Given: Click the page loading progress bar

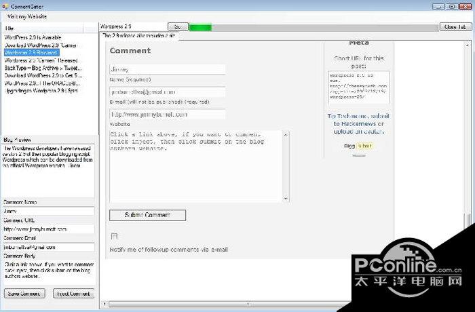Looking at the screenshot, I should [x=313, y=28].
